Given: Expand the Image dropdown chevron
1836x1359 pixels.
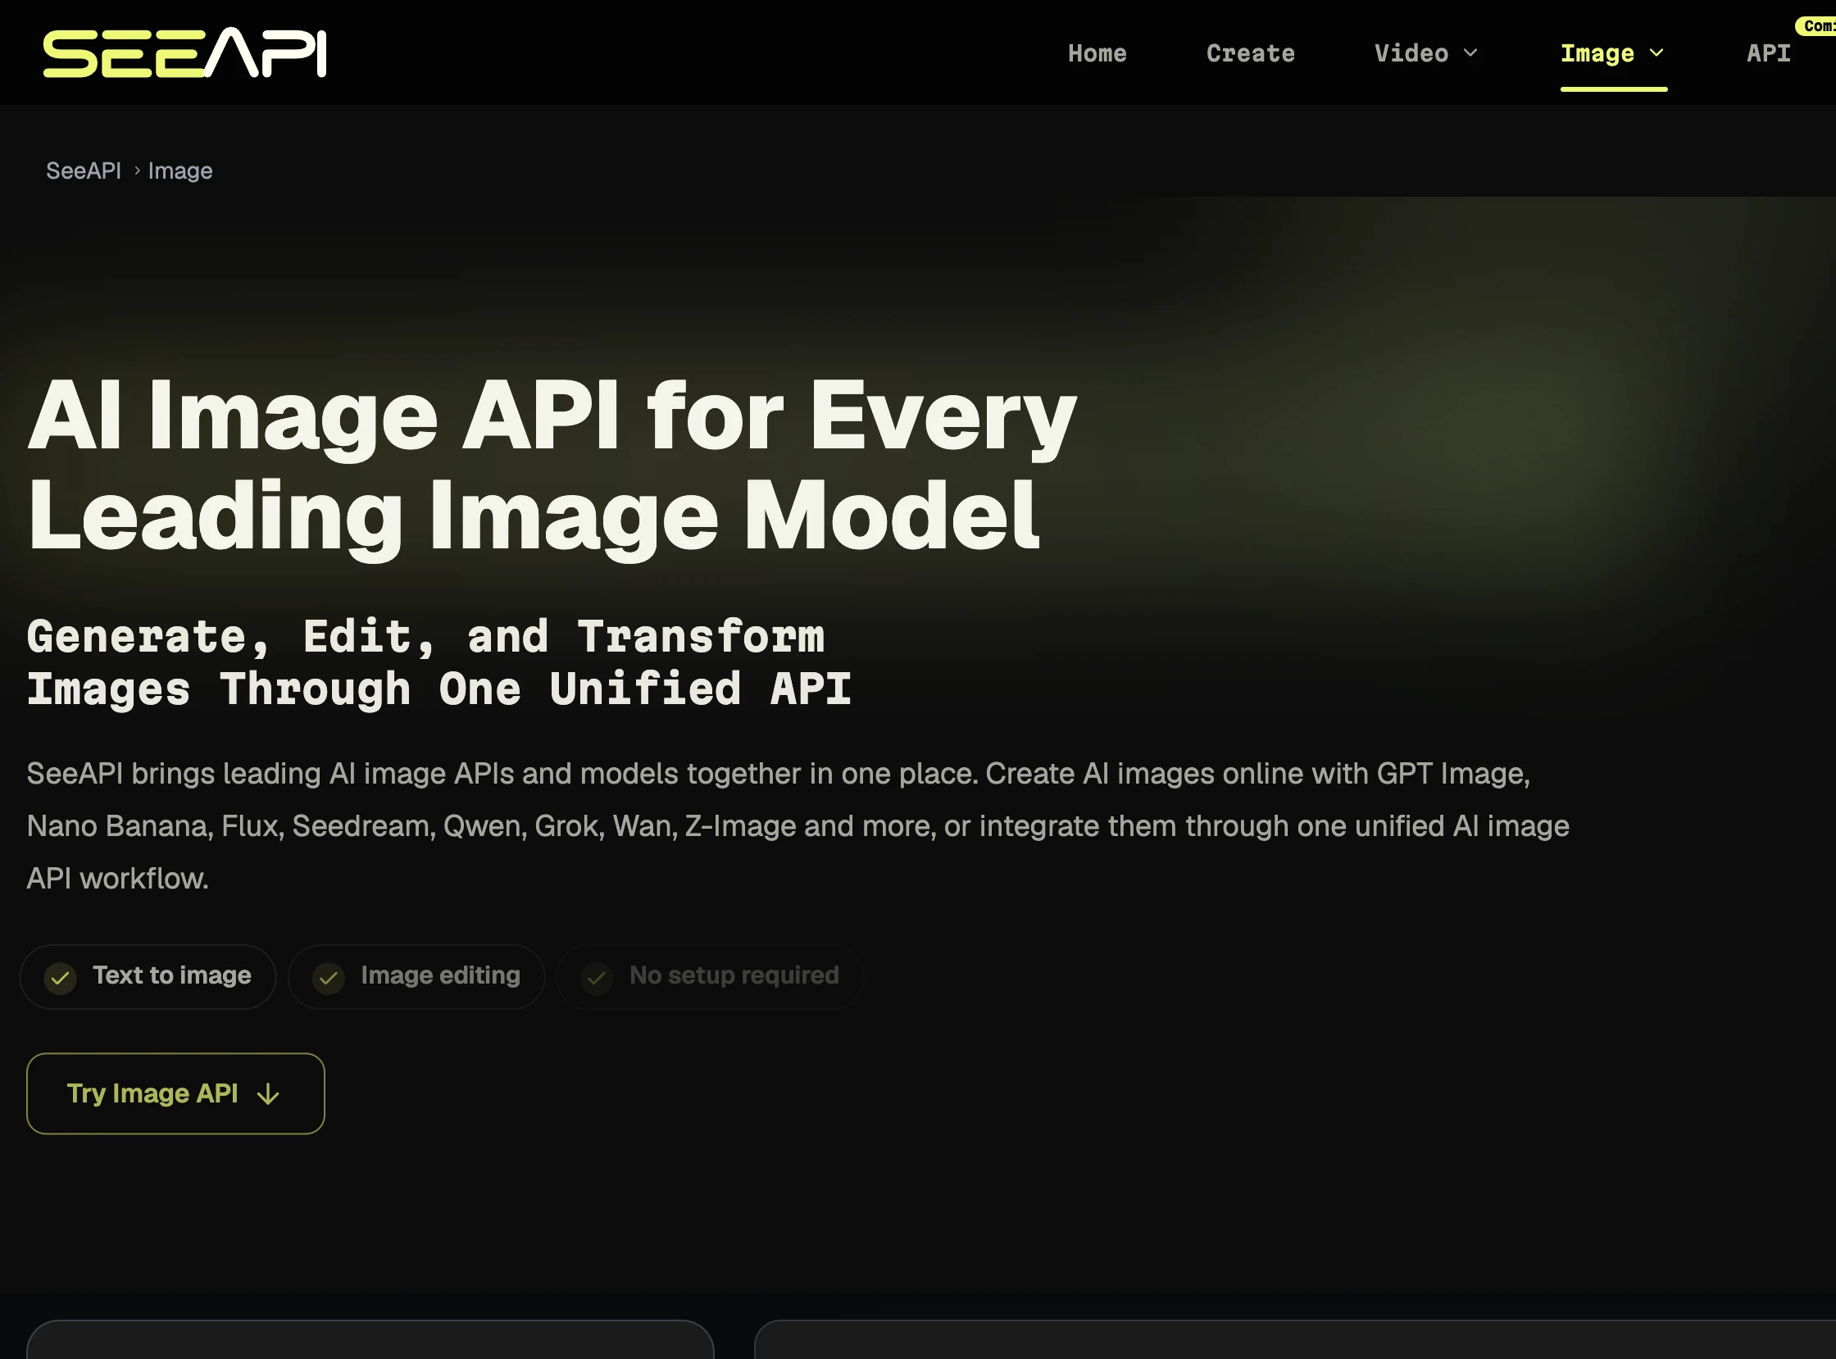Looking at the screenshot, I should pyautogui.click(x=1656, y=53).
